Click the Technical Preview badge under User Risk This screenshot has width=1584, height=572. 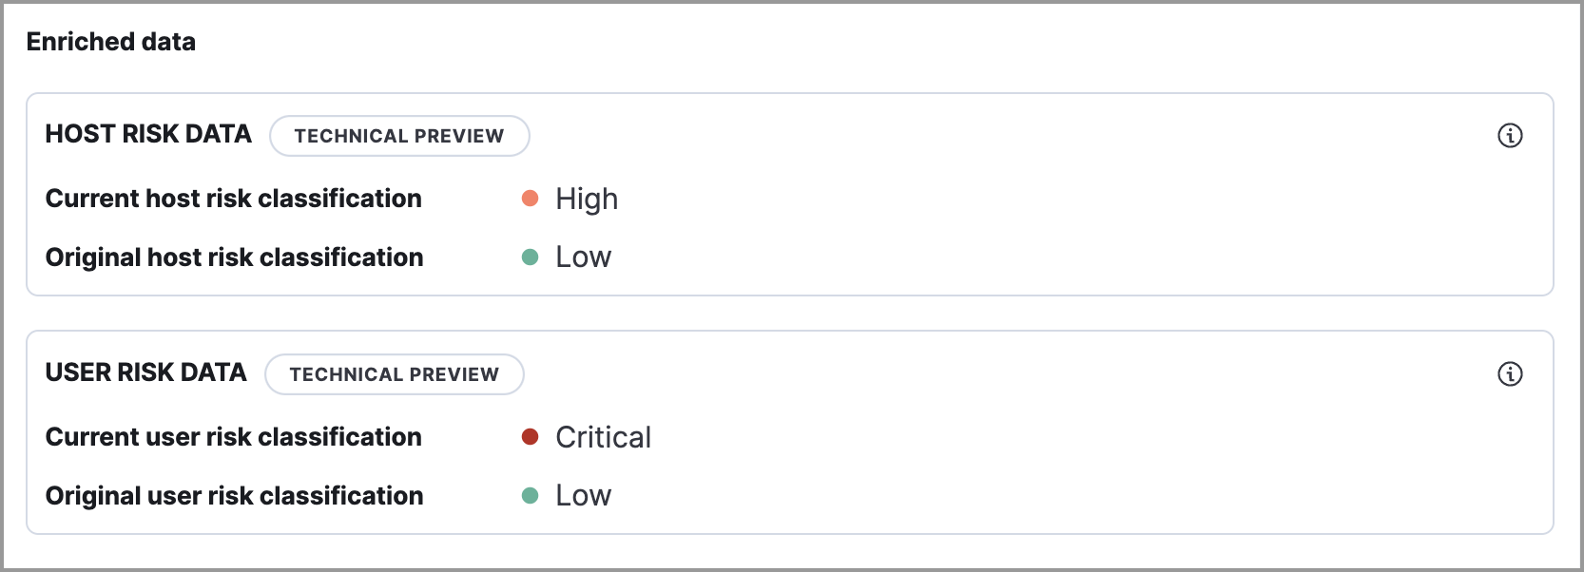[x=394, y=374]
